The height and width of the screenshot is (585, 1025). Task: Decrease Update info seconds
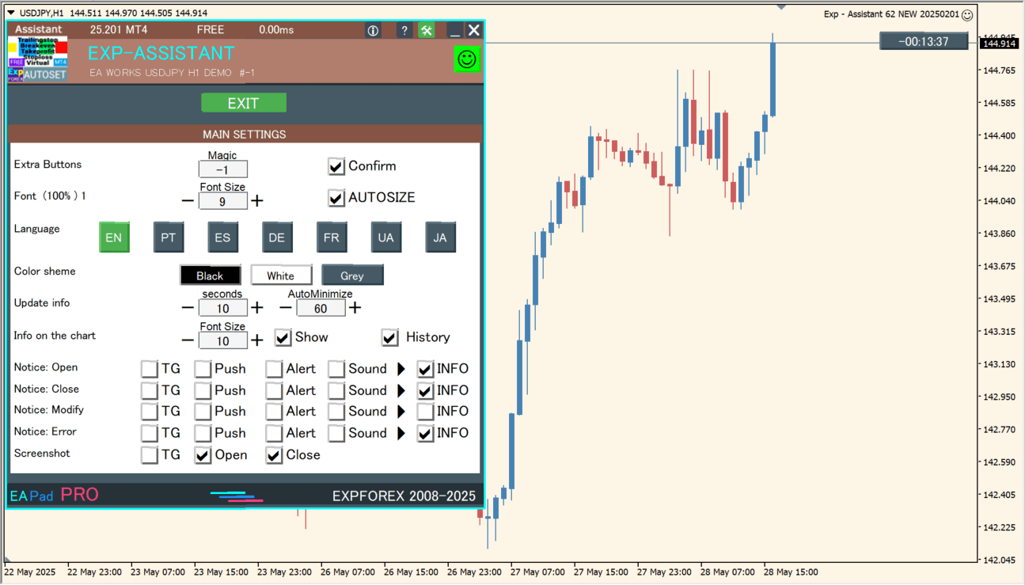(x=188, y=308)
